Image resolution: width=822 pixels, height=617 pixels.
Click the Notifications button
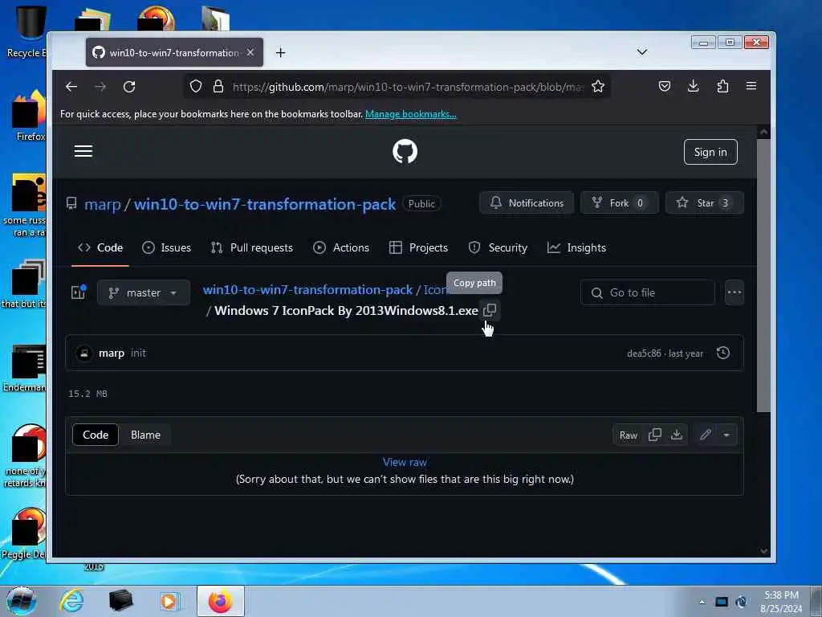(527, 203)
